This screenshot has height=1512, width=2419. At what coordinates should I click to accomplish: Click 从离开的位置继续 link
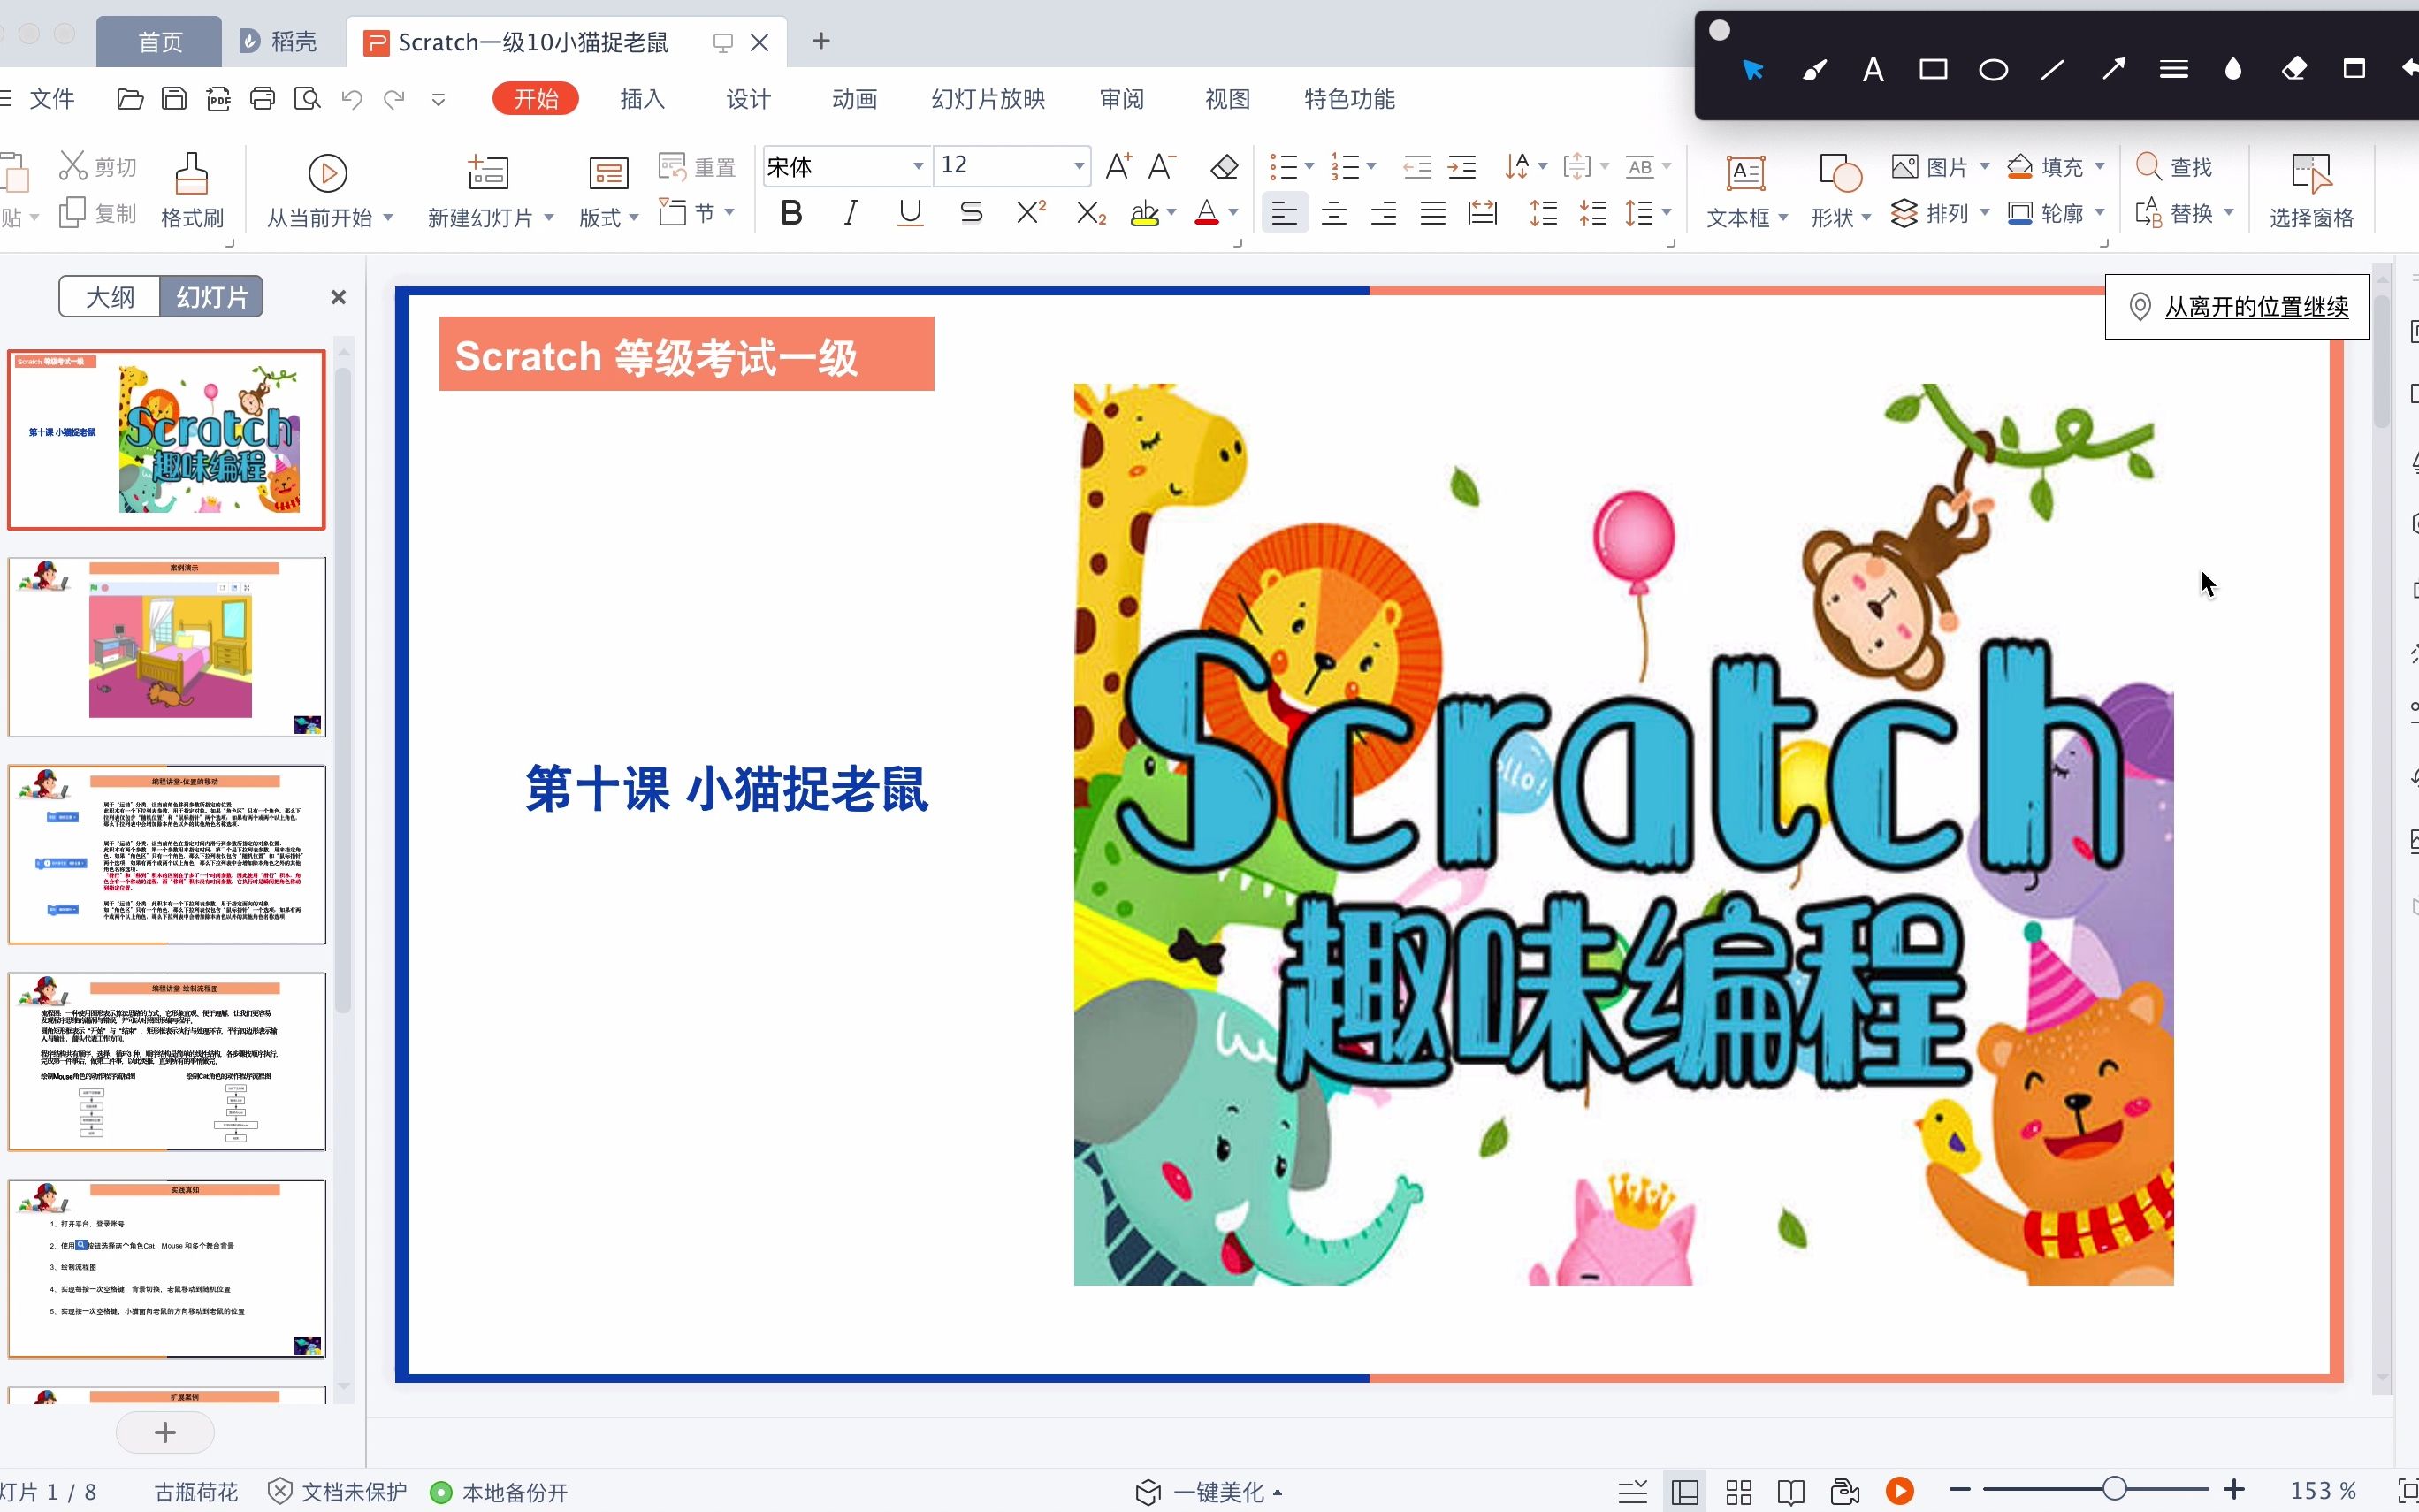[2256, 307]
